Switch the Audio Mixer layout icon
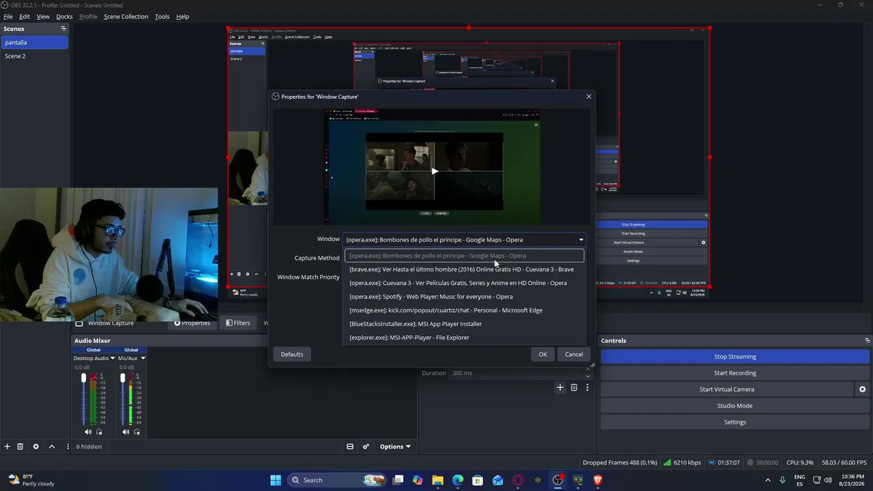Image resolution: width=873 pixels, height=491 pixels. click(x=350, y=447)
